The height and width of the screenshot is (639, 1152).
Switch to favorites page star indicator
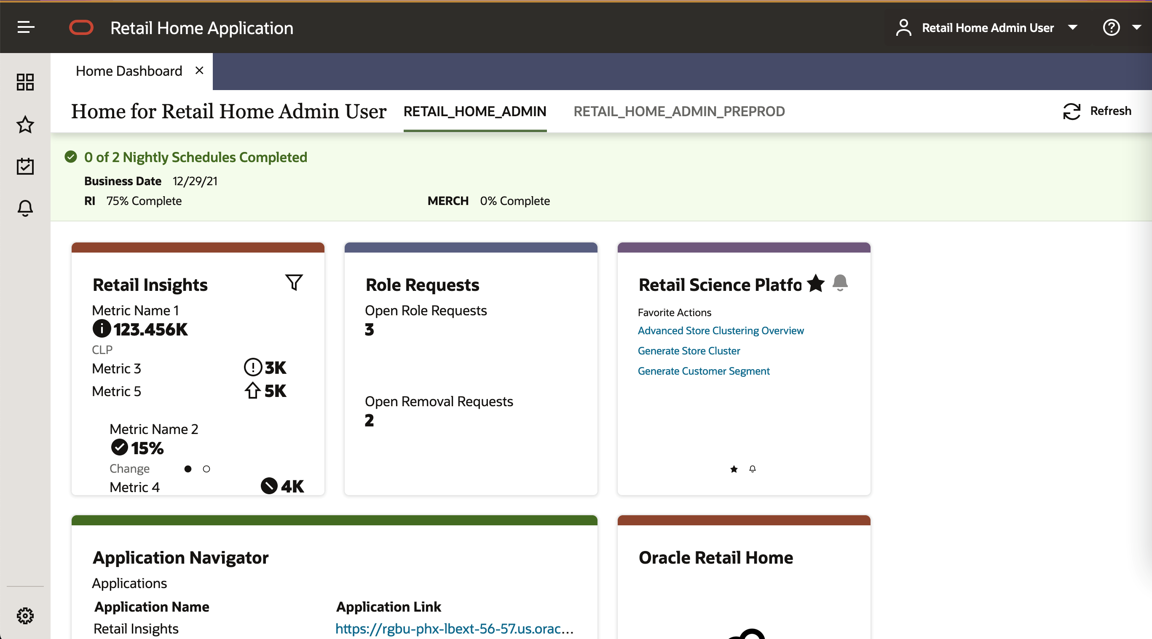(734, 469)
